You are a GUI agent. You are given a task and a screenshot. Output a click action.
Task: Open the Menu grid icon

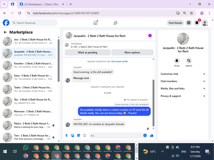[x=189, y=23]
